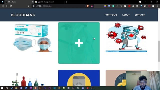
Task: Open the CONTACT nav link
Action: tap(139, 15)
